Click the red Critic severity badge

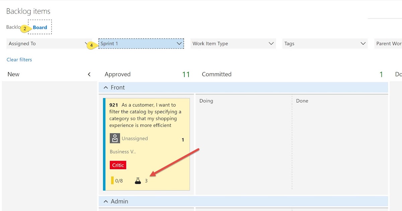point(118,165)
